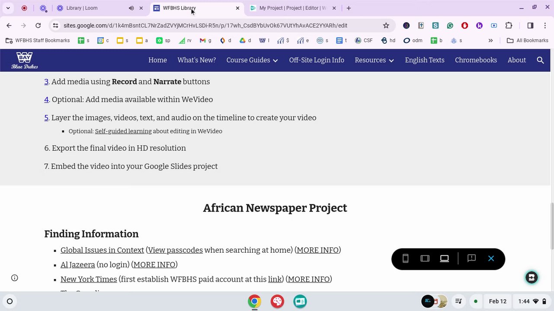554x311 pixels.
Task: Show more bookmarks with the double chevron
Action: [x=490, y=41]
